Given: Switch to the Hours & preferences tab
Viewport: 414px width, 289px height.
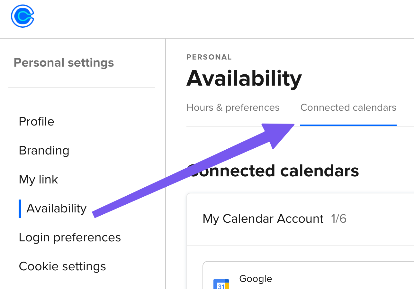Looking at the screenshot, I should (233, 107).
